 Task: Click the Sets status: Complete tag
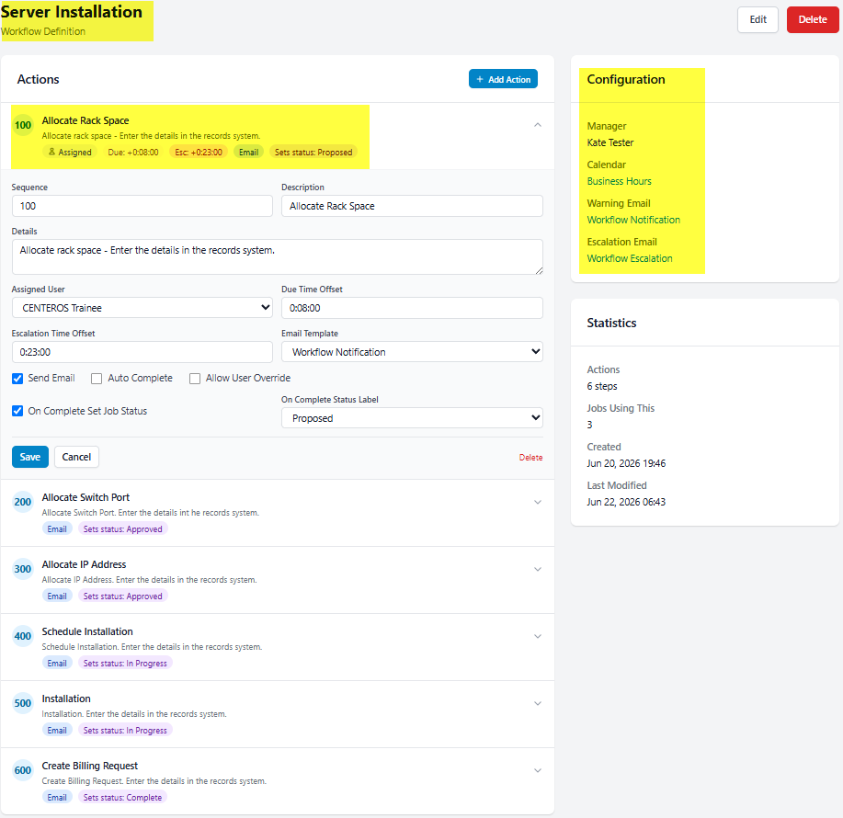pyautogui.click(x=122, y=798)
